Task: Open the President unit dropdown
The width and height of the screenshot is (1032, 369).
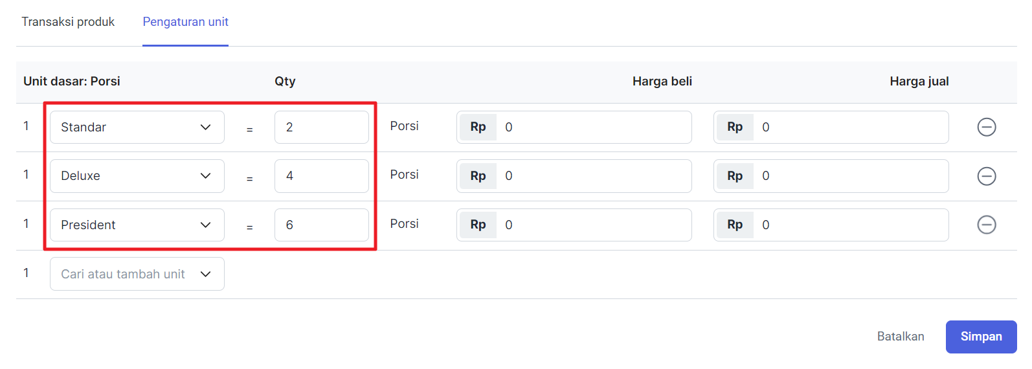Action: pos(137,225)
